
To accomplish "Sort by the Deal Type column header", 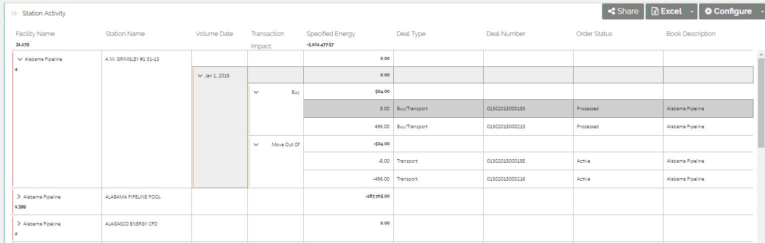I will 411,34.
